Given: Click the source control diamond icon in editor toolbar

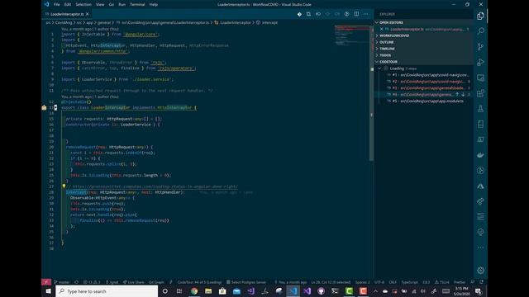Looking at the screenshot, I should 299,14.
